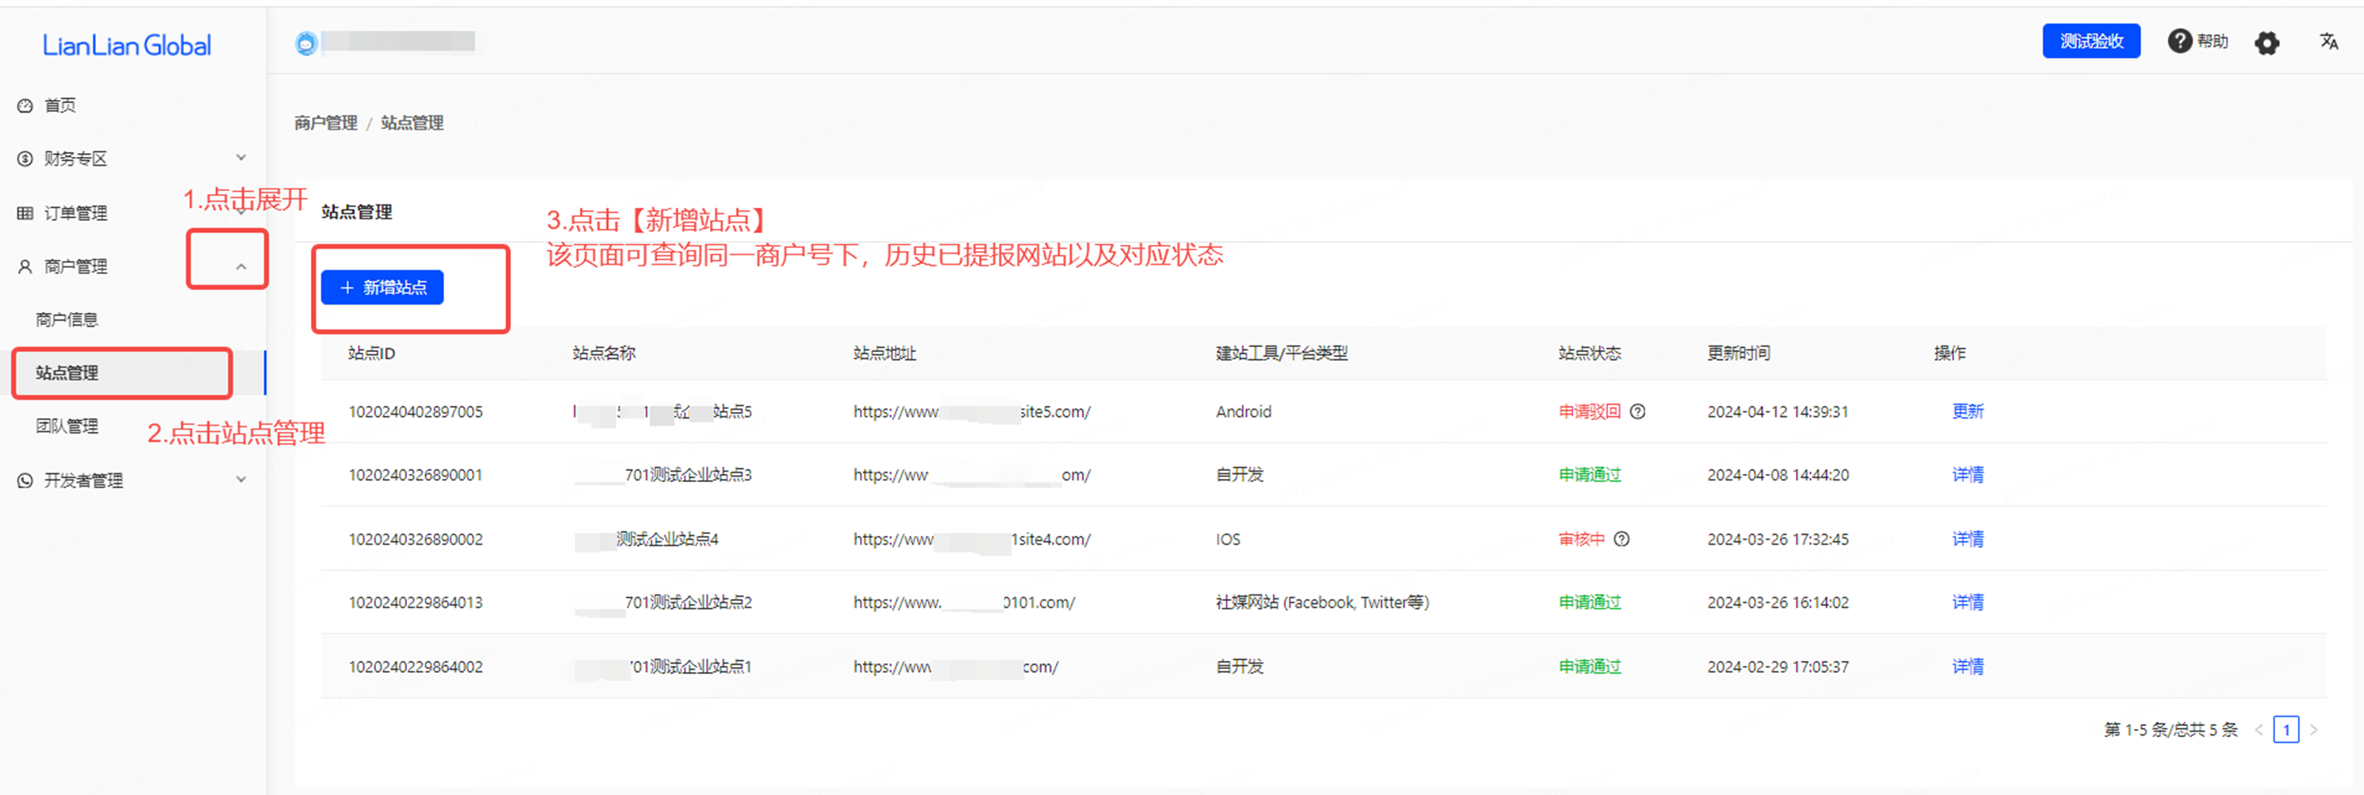Screen dimensions: 2364x795
Task: Click the LianLian Global logo
Action: tap(127, 45)
